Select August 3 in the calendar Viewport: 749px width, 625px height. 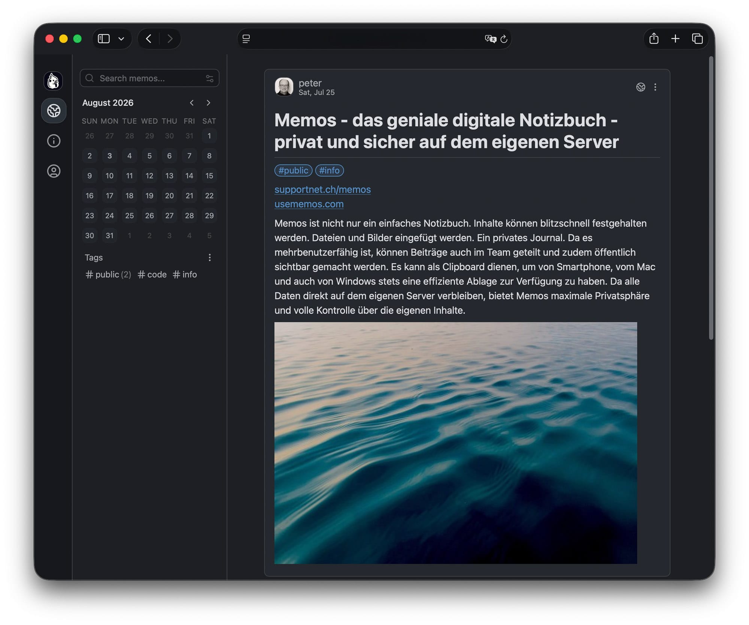click(x=109, y=156)
